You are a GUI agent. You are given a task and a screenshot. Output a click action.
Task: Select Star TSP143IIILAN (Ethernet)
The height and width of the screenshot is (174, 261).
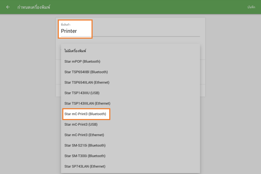point(130,103)
